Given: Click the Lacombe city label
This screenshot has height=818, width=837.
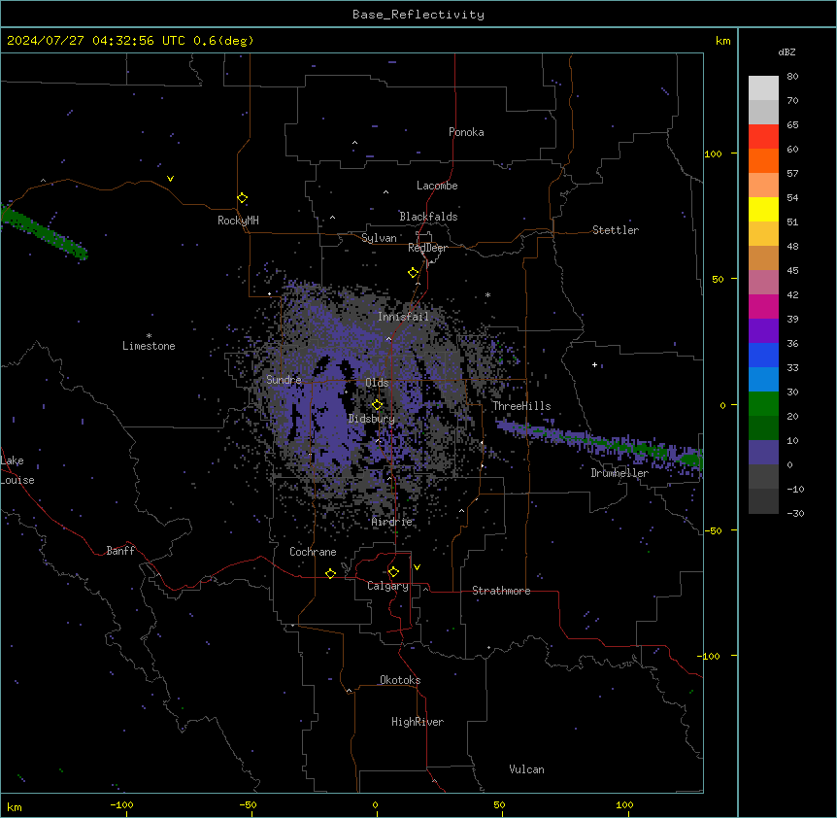Looking at the screenshot, I should point(437,186).
